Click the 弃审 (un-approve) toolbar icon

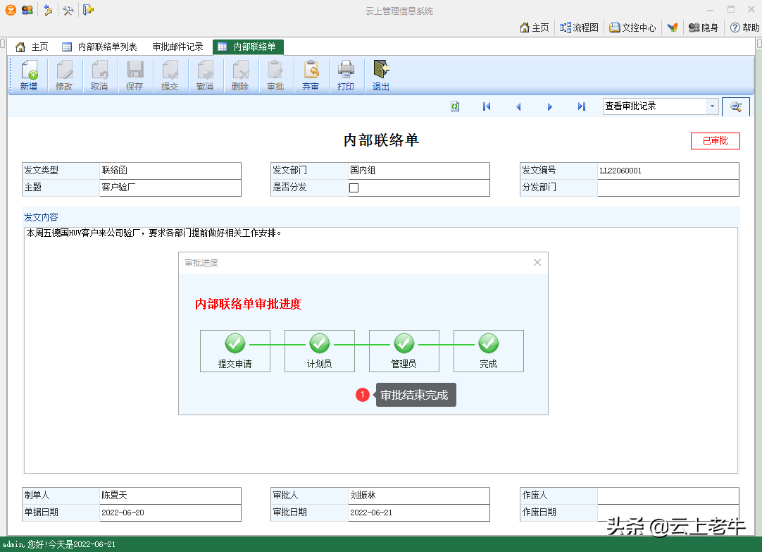[x=311, y=75]
